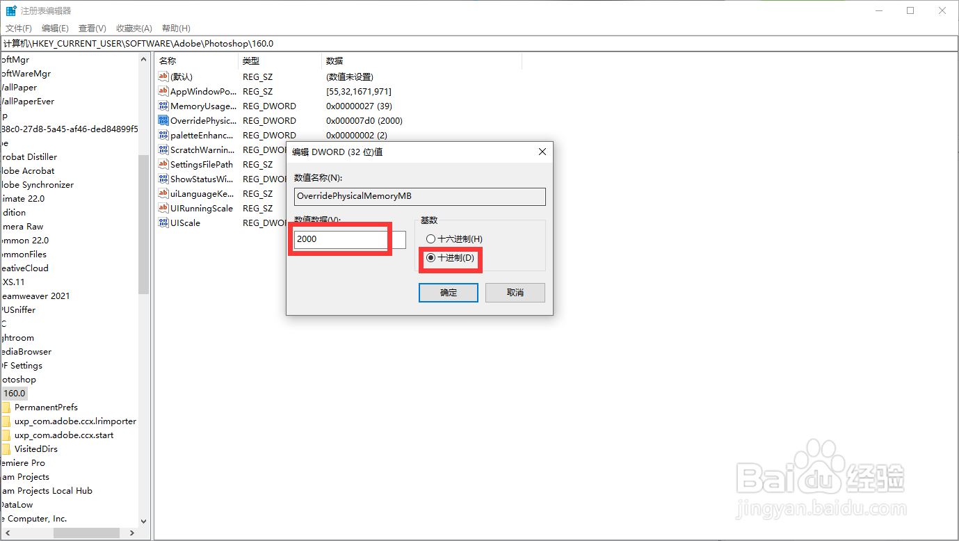Click the AppWindowPo... string value icon
The width and height of the screenshot is (959, 541).
(163, 91)
